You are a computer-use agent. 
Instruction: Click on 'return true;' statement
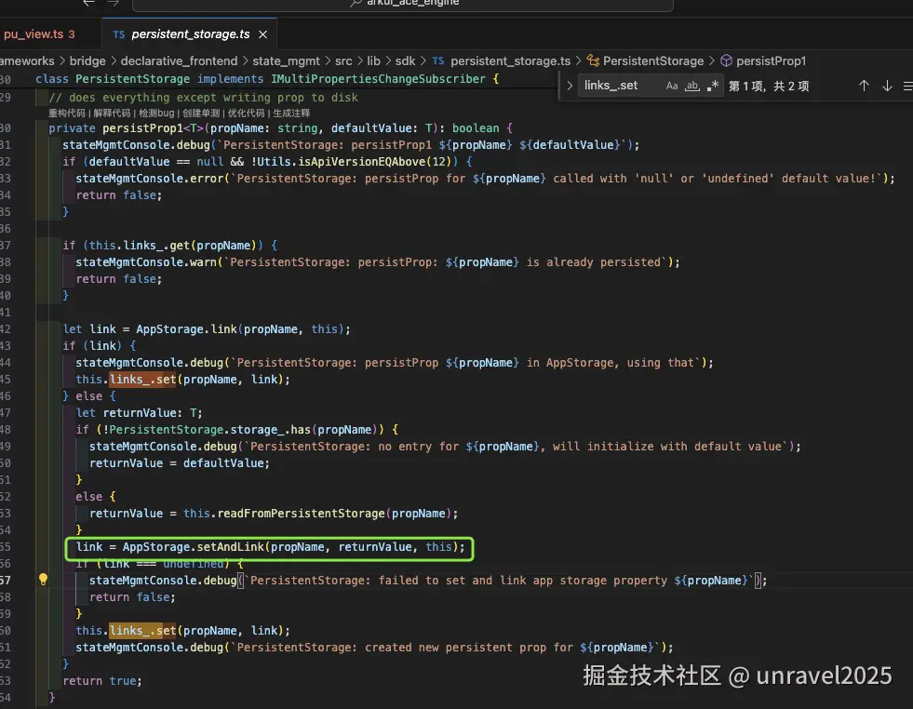point(102,680)
